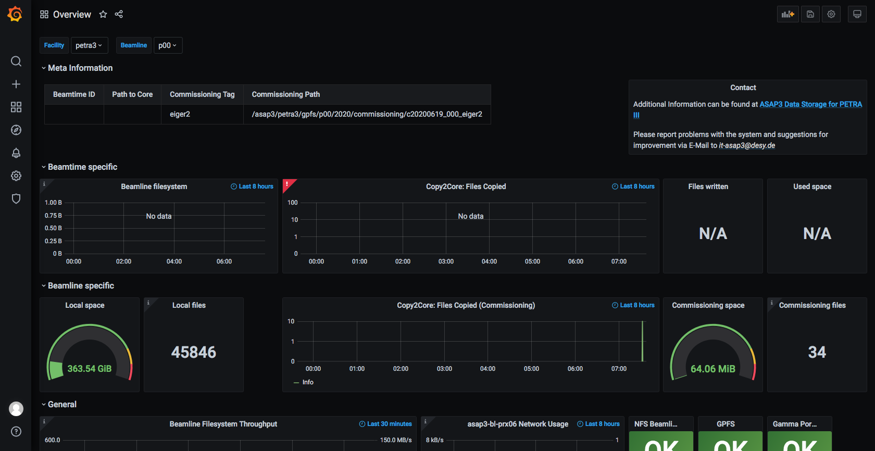Image resolution: width=875 pixels, height=451 pixels.
Task: Open Alerting bell icon
Action: tap(16, 153)
